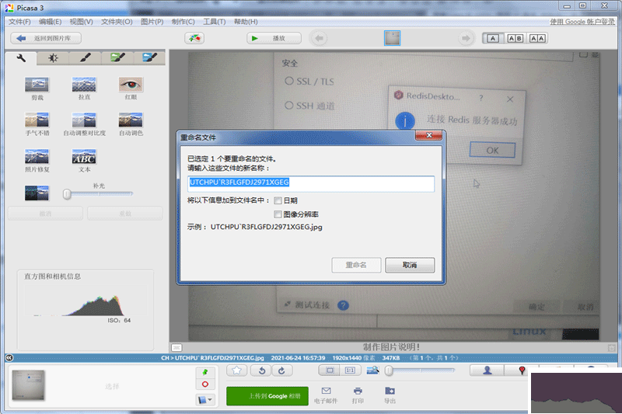Click the new file name input field

click(311, 184)
